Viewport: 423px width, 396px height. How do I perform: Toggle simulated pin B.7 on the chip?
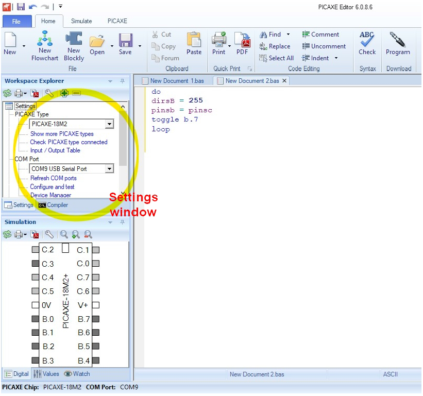[x=96, y=319]
